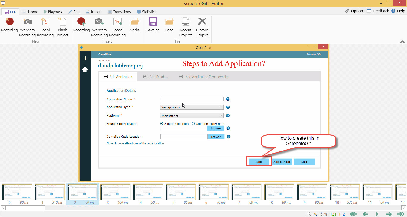Click the zoom percentage value 76
This screenshot has width=407, height=217.
click(315, 214)
